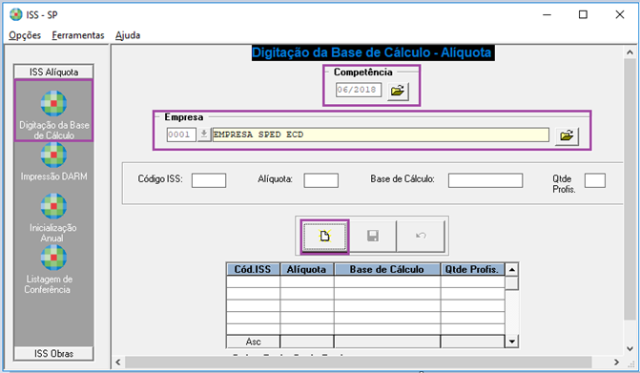640x373 pixels.
Task: Click the Base de Cálculo input field
Action: (485, 180)
